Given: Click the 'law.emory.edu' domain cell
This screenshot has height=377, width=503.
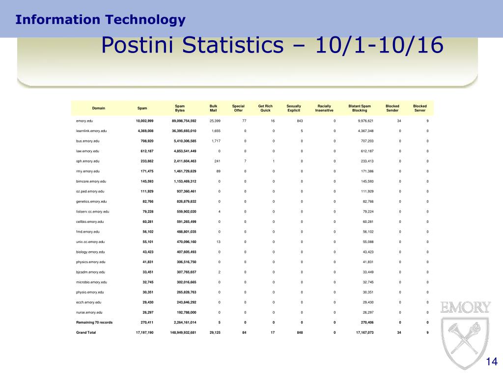Looking at the screenshot, I should click(x=87, y=151).
